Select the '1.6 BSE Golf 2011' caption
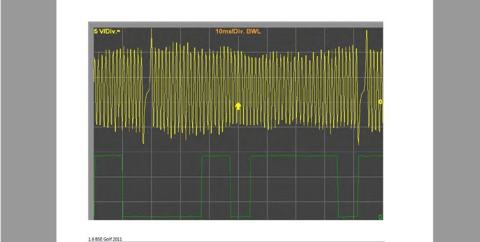 tap(105, 239)
